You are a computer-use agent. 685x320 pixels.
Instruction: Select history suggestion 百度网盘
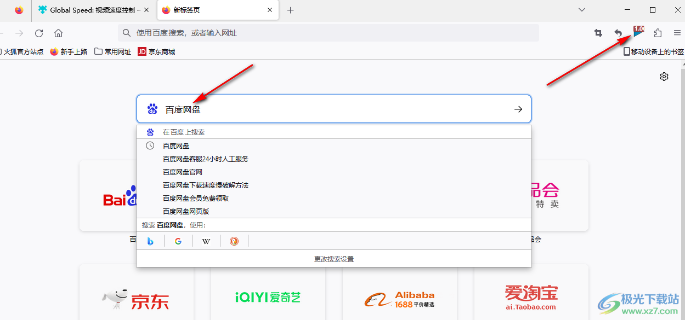pyautogui.click(x=334, y=146)
